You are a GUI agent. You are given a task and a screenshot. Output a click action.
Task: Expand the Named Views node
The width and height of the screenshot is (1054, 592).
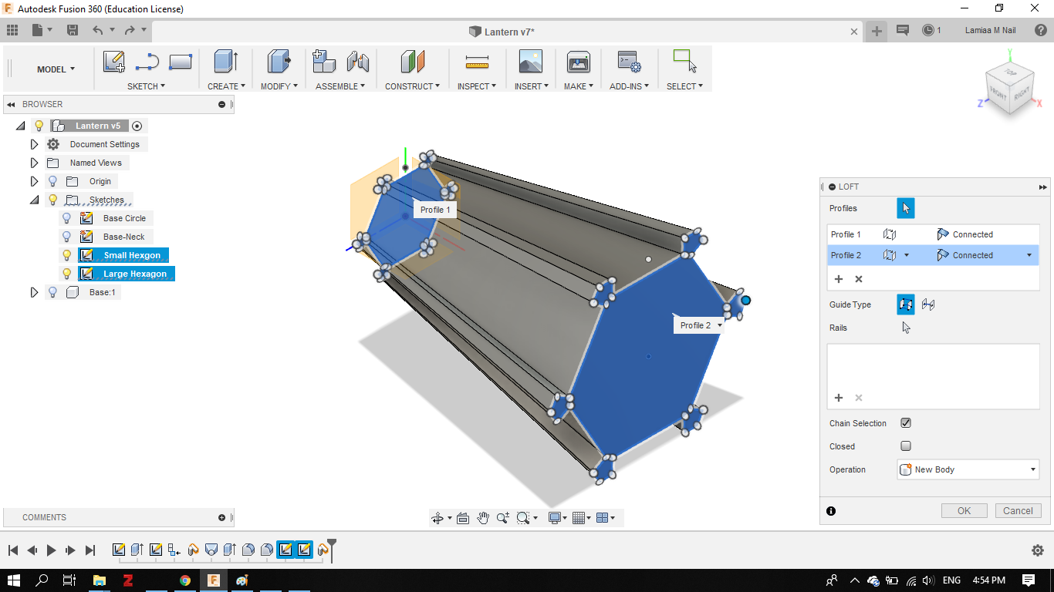tap(34, 163)
